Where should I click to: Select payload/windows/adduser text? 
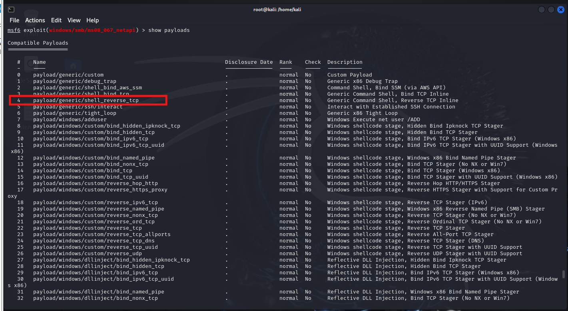(x=70, y=120)
